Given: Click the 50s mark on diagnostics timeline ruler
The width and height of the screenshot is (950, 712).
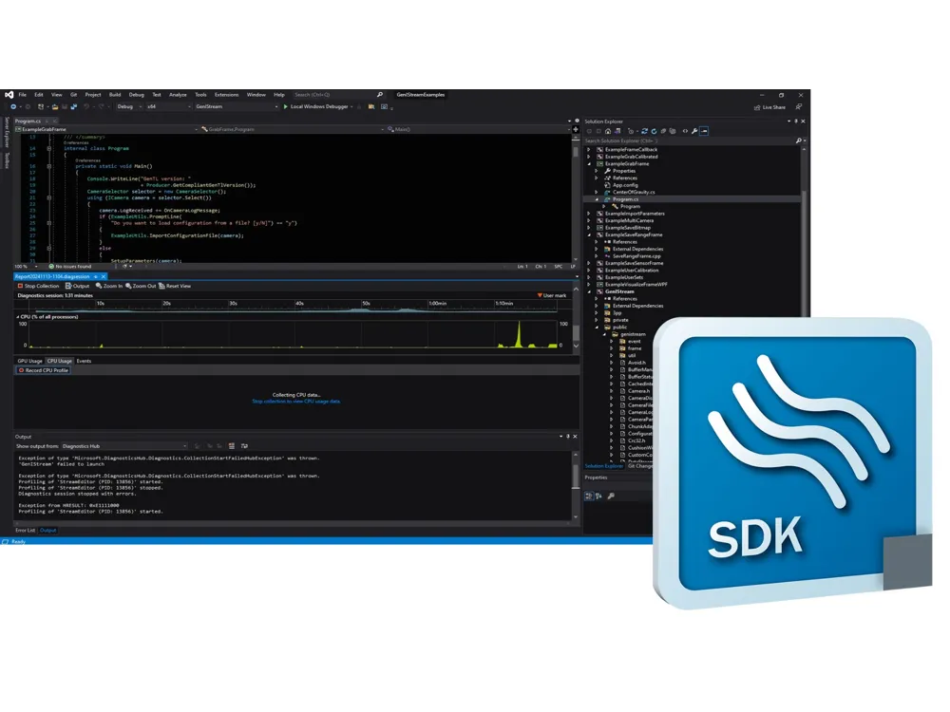Looking at the screenshot, I should point(366,304).
